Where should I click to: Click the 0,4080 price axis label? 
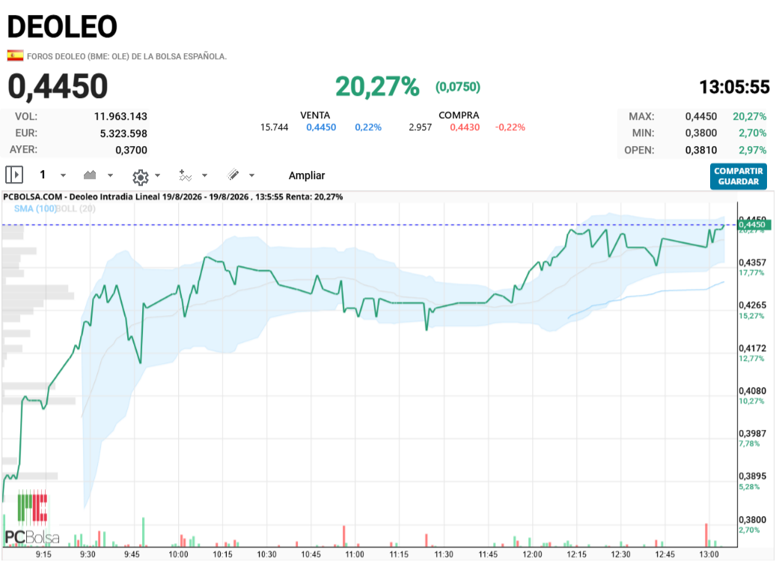click(x=752, y=391)
